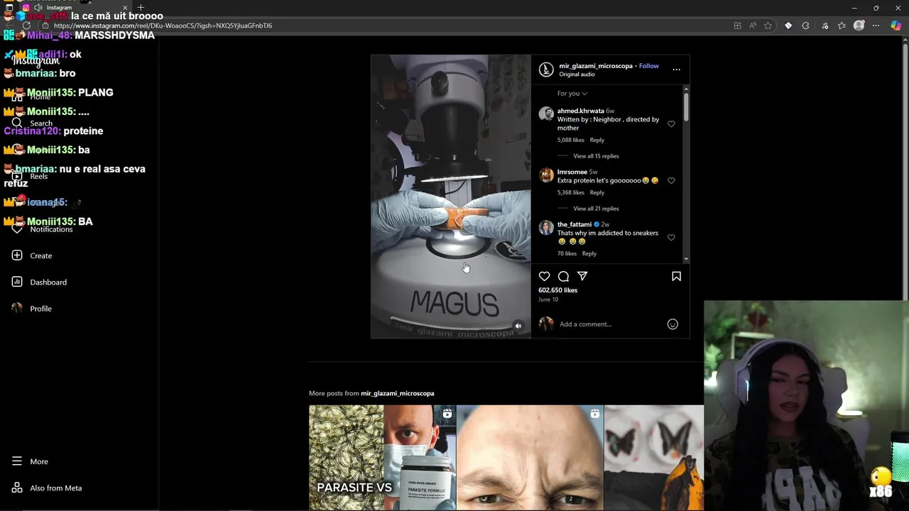Save the reel with the bookmark icon
Image resolution: width=909 pixels, height=511 pixels.
676,276
